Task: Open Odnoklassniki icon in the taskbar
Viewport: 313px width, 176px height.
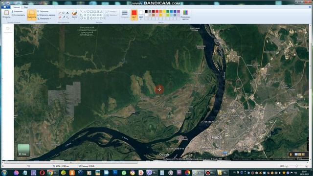Action: pos(72,173)
